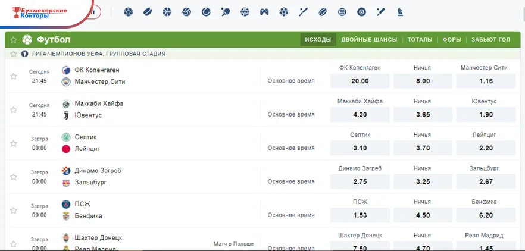This screenshot has height=251, width=525.
Task: Click the Ювентус club logo
Action: pos(66,115)
